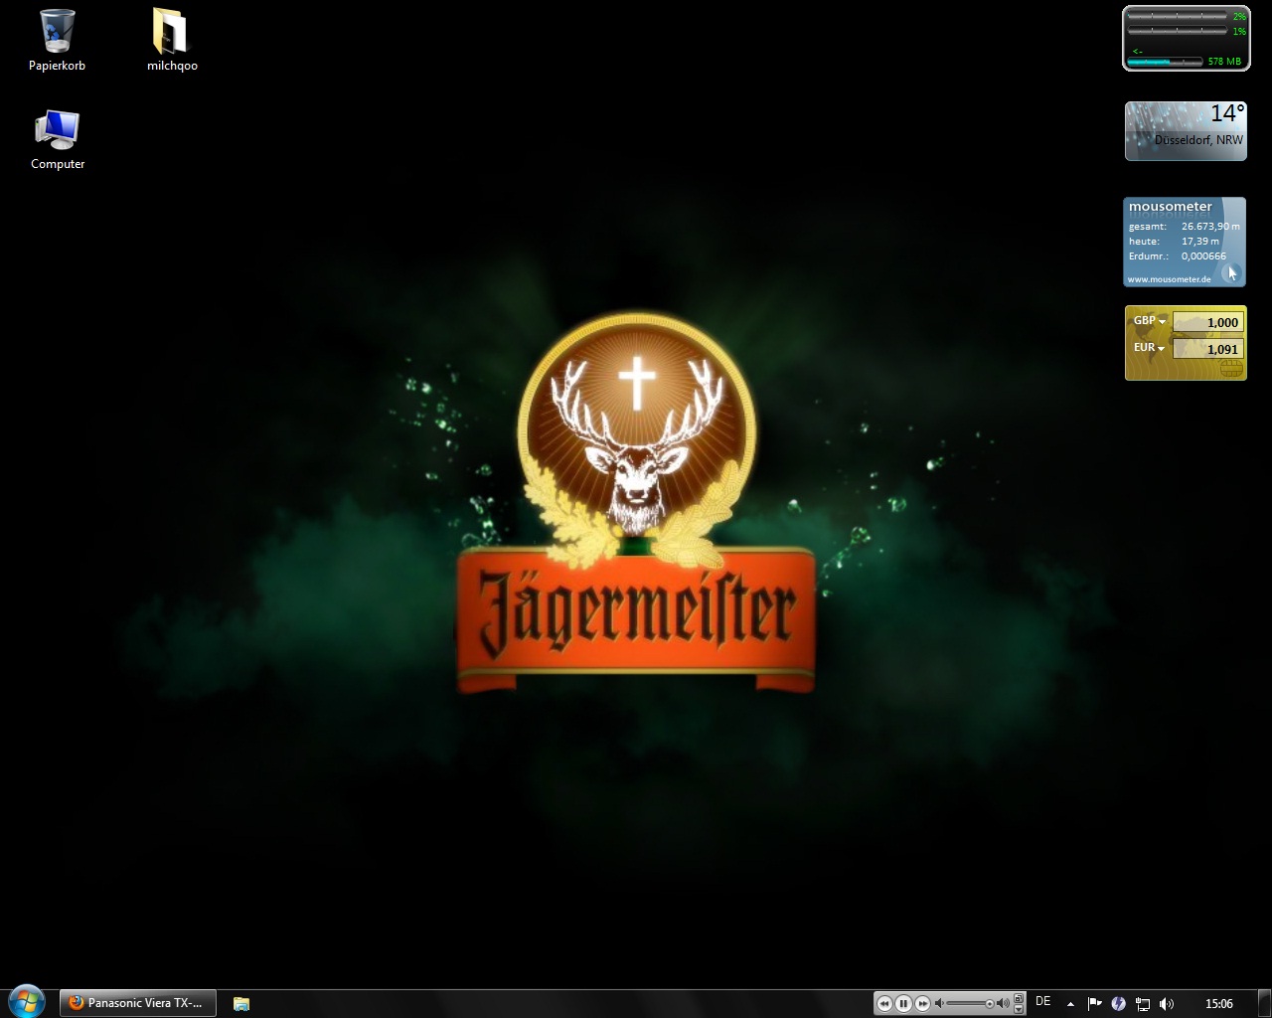Open the clock showing 15:06
This screenshot has width=1272, height=1018.
tap(1218, 1003)
